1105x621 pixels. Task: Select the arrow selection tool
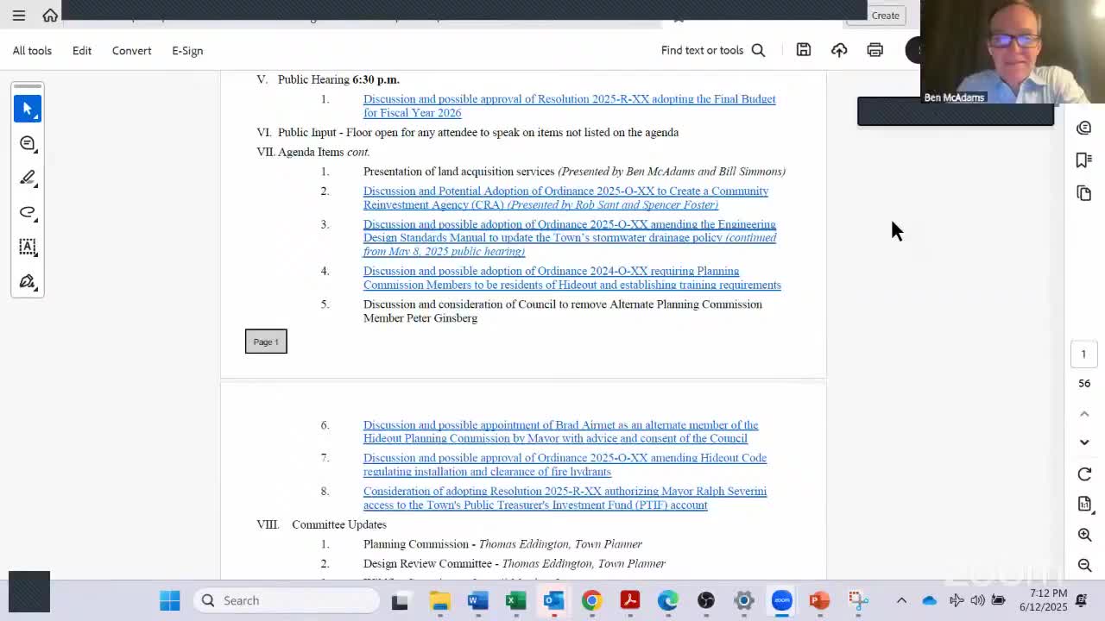[28, 109]
